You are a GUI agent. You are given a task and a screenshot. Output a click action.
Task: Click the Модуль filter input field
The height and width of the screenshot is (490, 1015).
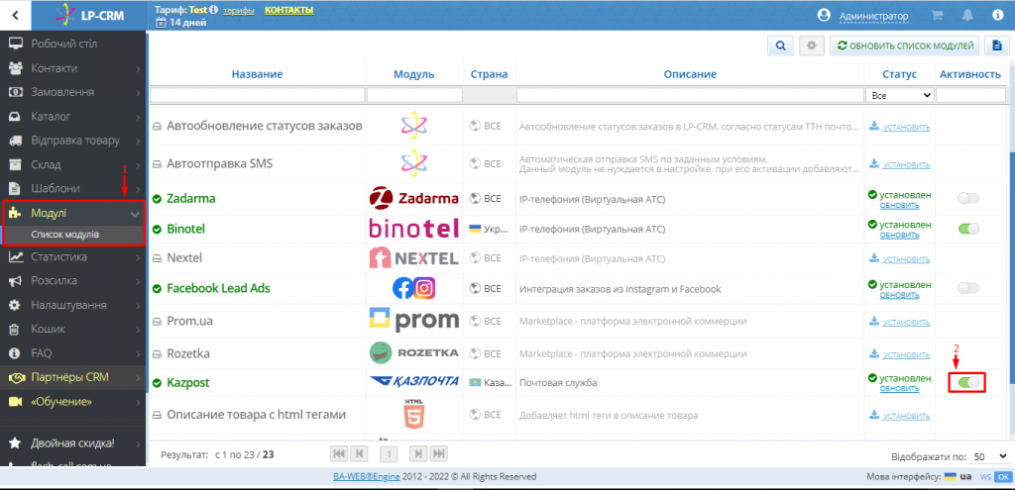pyautogui.click(x=414, y=95)
